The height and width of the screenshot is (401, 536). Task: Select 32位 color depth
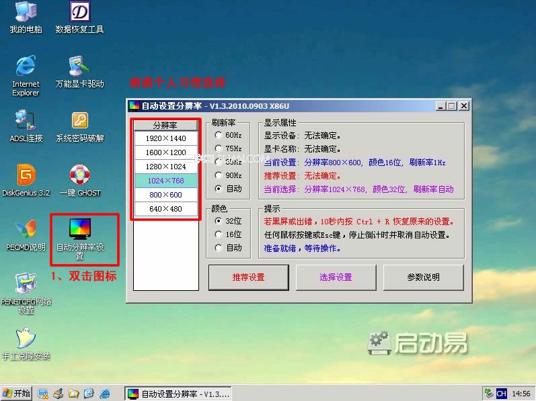pyautogui.click(x=229, y=221)
